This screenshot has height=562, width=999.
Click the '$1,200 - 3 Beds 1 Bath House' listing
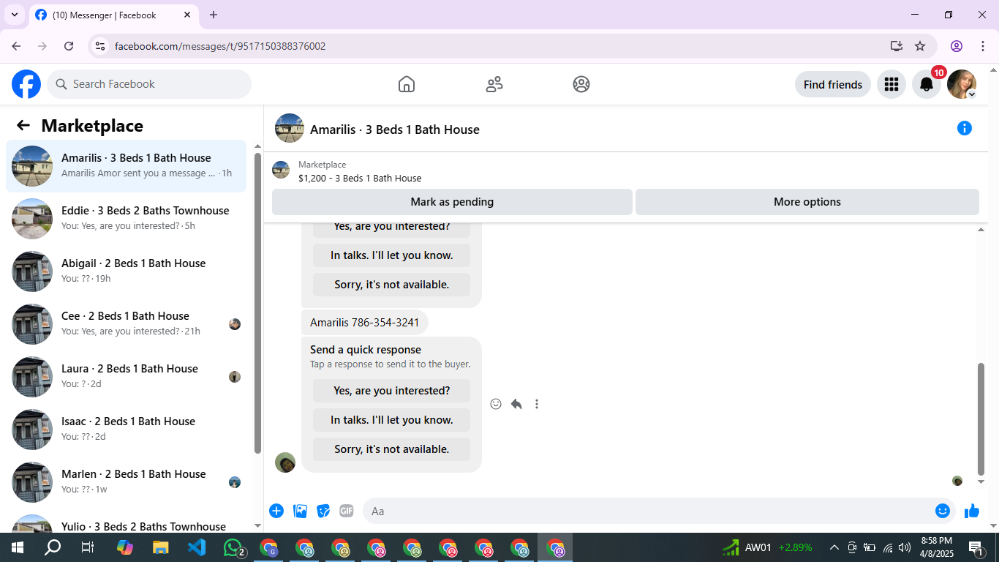[360, 178]
